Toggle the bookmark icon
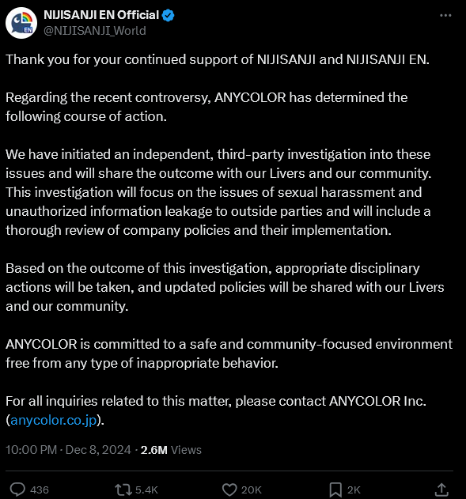Viewport: 466px width, 499px height. click(335, 490)
